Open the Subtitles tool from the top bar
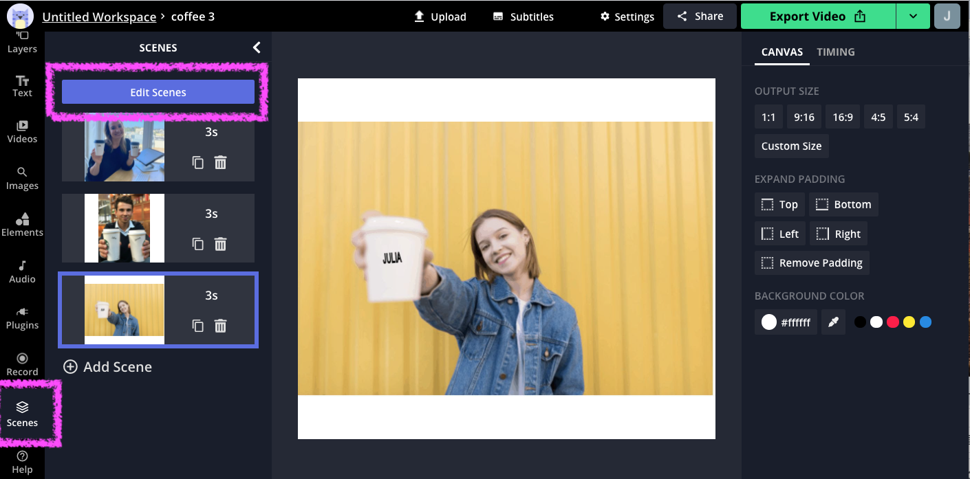Viewport: 970px width, 479px height. tap(523, 16)
